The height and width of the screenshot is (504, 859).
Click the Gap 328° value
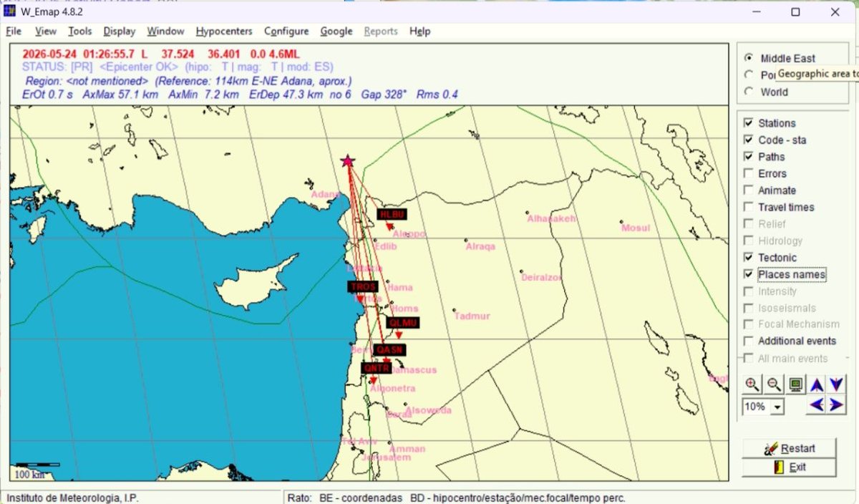[384, 94]
